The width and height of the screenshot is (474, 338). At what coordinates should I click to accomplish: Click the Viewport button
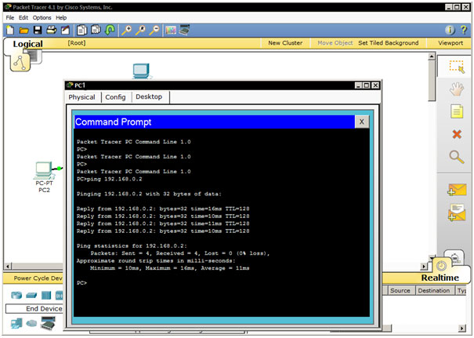coord(450,43)
